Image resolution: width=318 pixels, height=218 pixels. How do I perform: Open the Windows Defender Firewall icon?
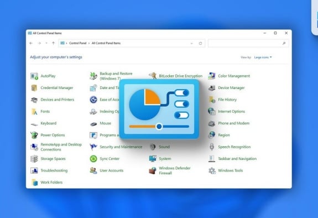(153, 171)
